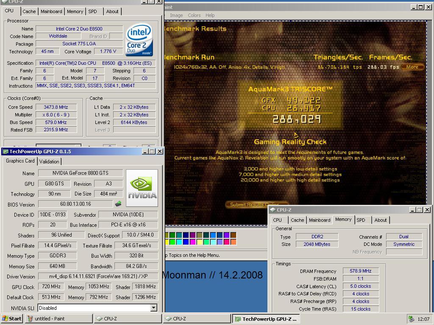Click the Bus Width value 320 Bit

click(136, 256)
